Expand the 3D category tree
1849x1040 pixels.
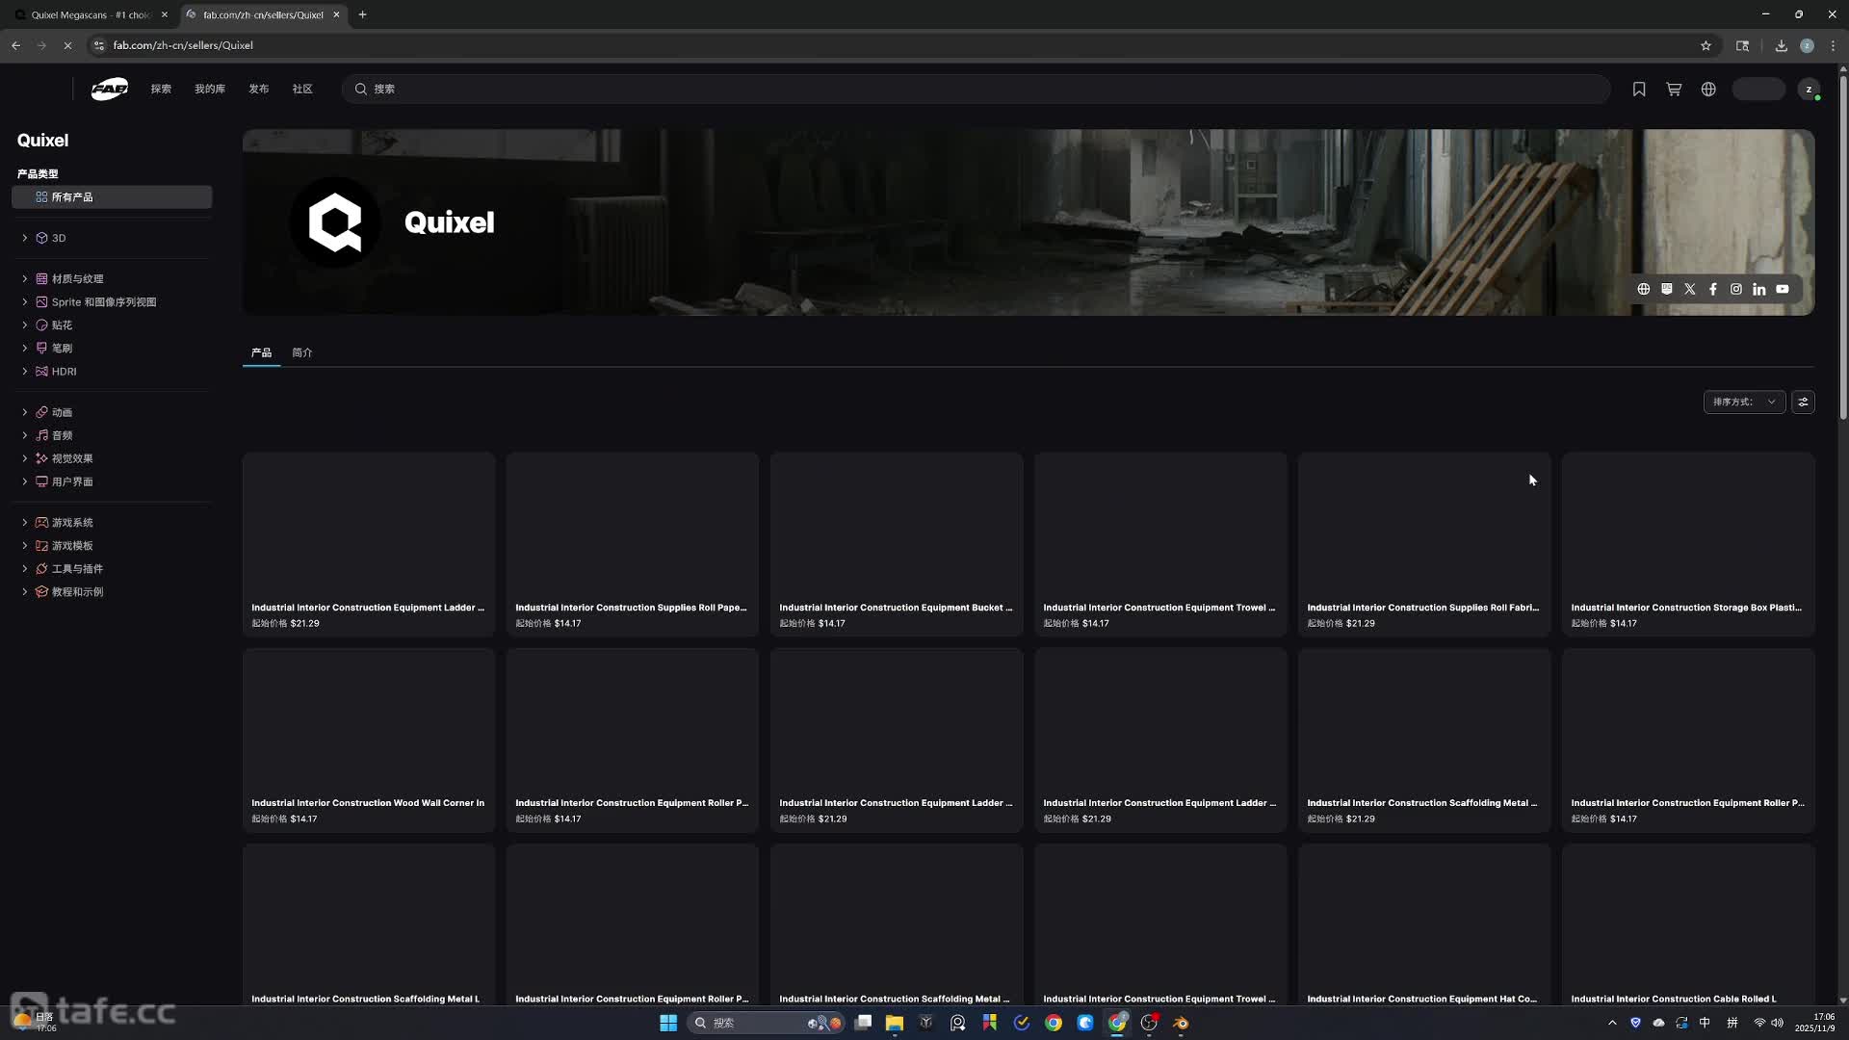25,238
